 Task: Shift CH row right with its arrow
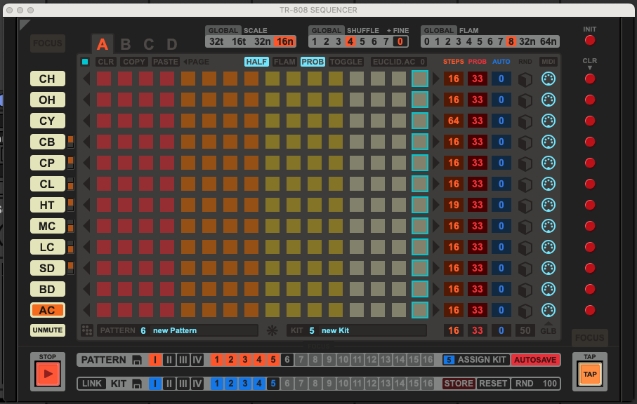point(435,79)
